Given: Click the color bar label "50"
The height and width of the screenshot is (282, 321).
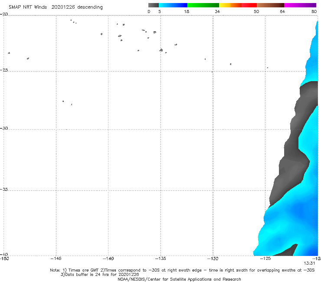Looking at the screenshot, I should click(256, 11).
